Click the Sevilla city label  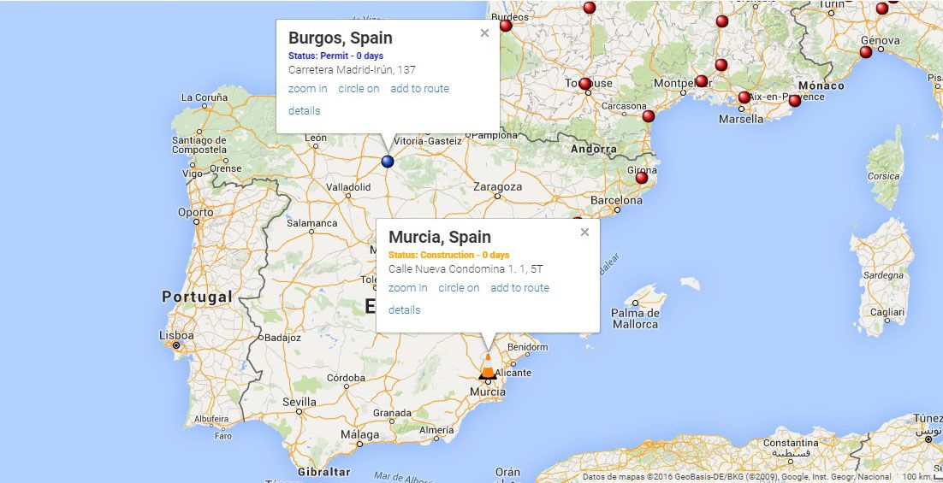(299, 402)
